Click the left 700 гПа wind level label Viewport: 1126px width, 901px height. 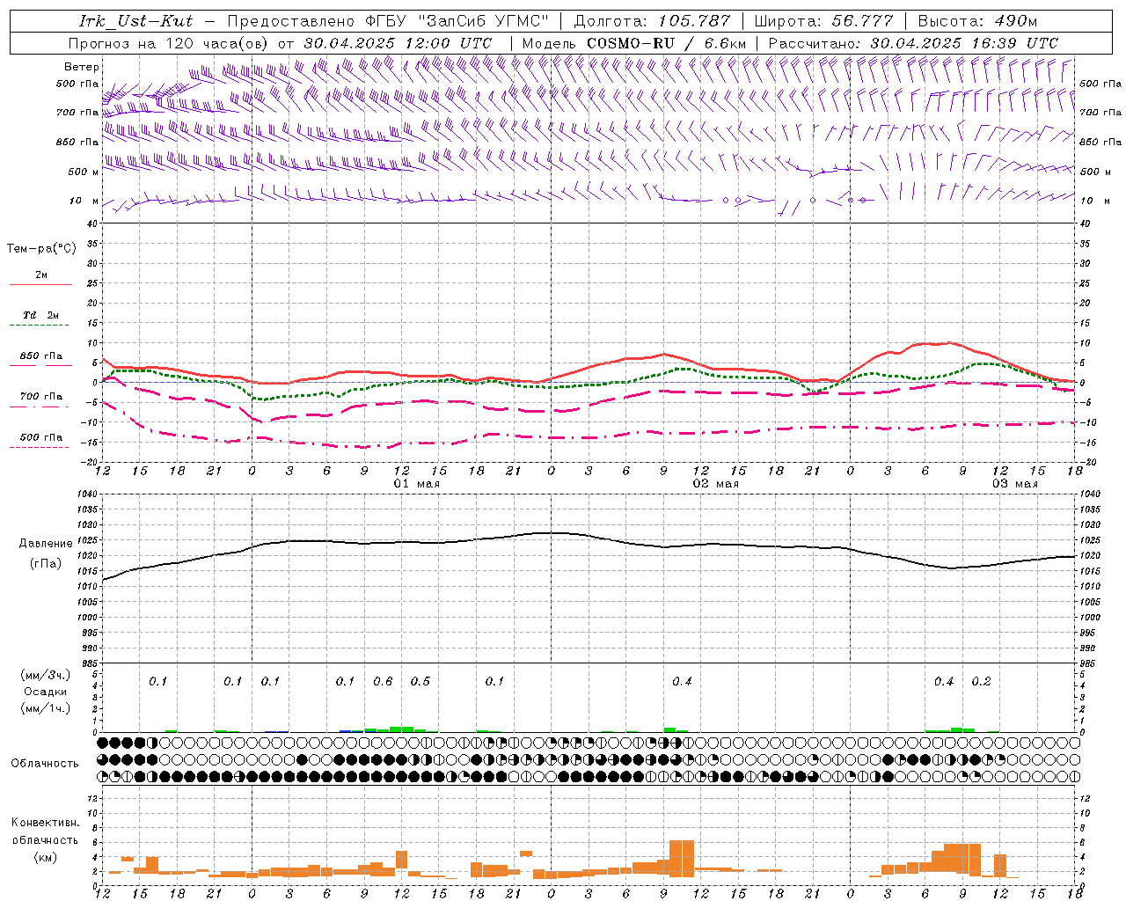coord(77,113)
